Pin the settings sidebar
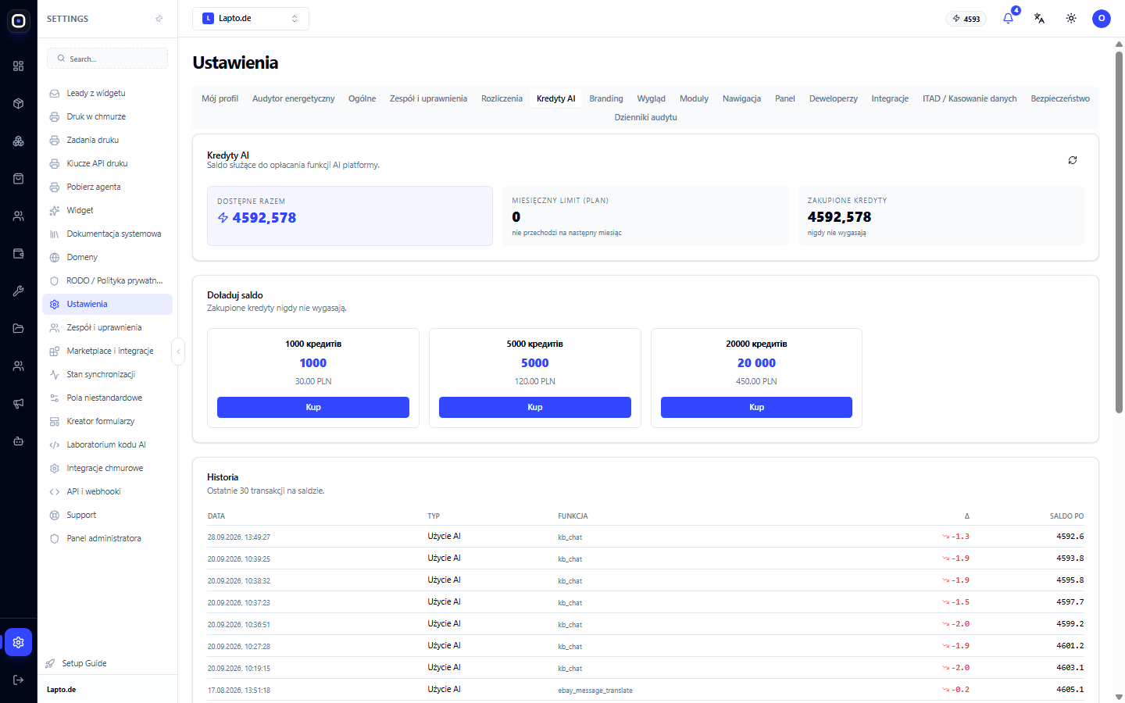 click(x=159, y=19)
